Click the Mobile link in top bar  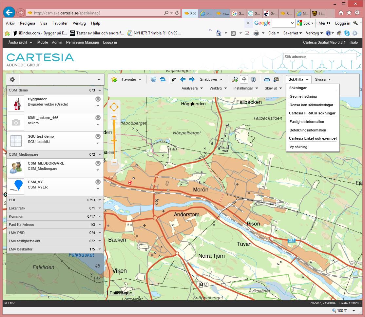pos(43,42)
